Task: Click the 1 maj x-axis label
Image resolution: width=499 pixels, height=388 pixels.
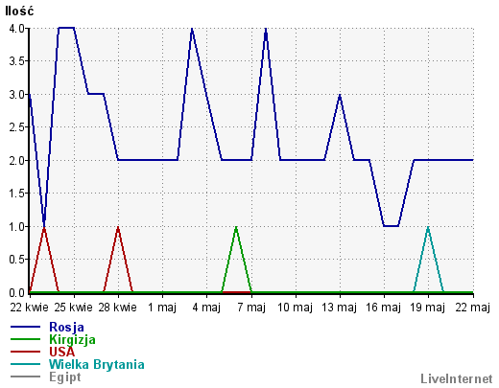Action: tap(162, 308)
